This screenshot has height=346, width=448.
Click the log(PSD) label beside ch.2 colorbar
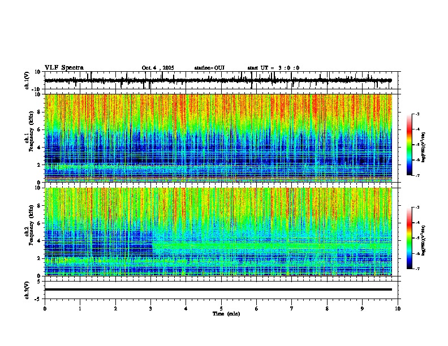pyautogui.click(x=424, y=240)
